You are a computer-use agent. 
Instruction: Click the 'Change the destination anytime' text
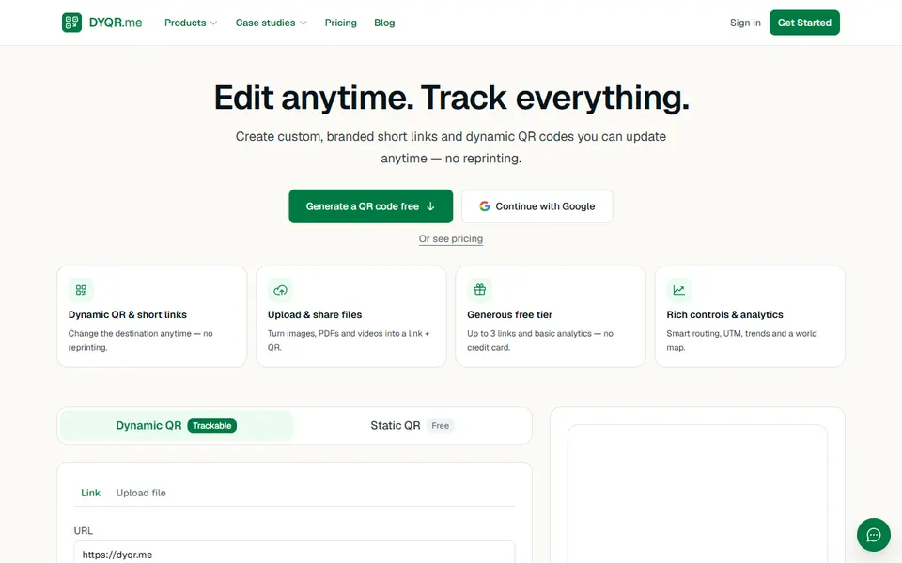pyautogui.click(x=140, y=341)
